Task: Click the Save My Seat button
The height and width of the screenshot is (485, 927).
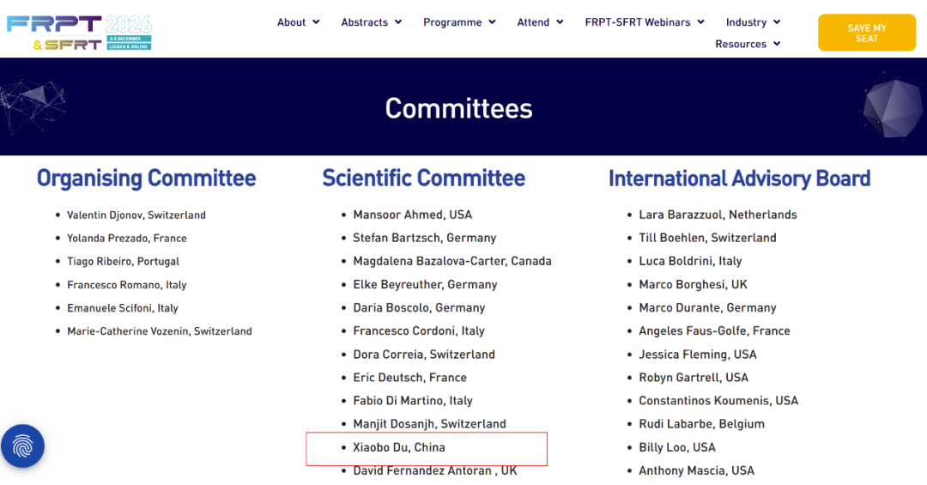Action: click(x=867, y=33)
